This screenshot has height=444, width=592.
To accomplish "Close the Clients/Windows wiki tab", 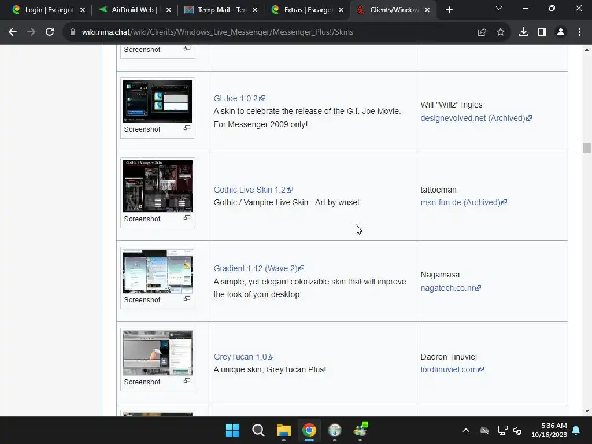I will tap(427, 10).
